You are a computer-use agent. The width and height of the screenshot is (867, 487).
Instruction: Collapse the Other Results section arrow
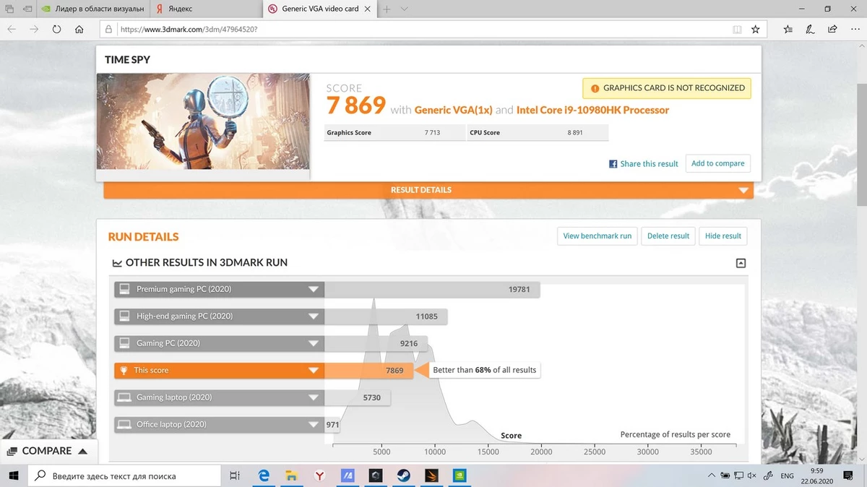(741, 264)
